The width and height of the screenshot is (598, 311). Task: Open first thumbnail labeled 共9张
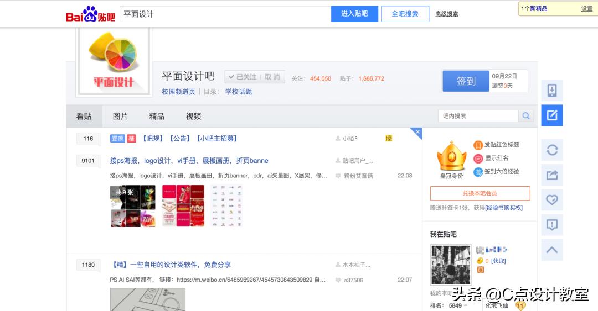coord(133,206)
